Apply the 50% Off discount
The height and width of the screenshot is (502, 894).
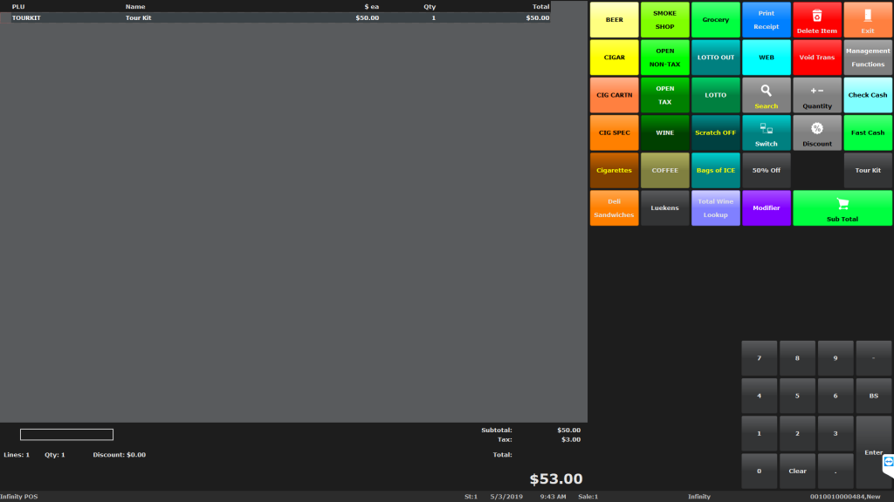(x=767, y=170)
